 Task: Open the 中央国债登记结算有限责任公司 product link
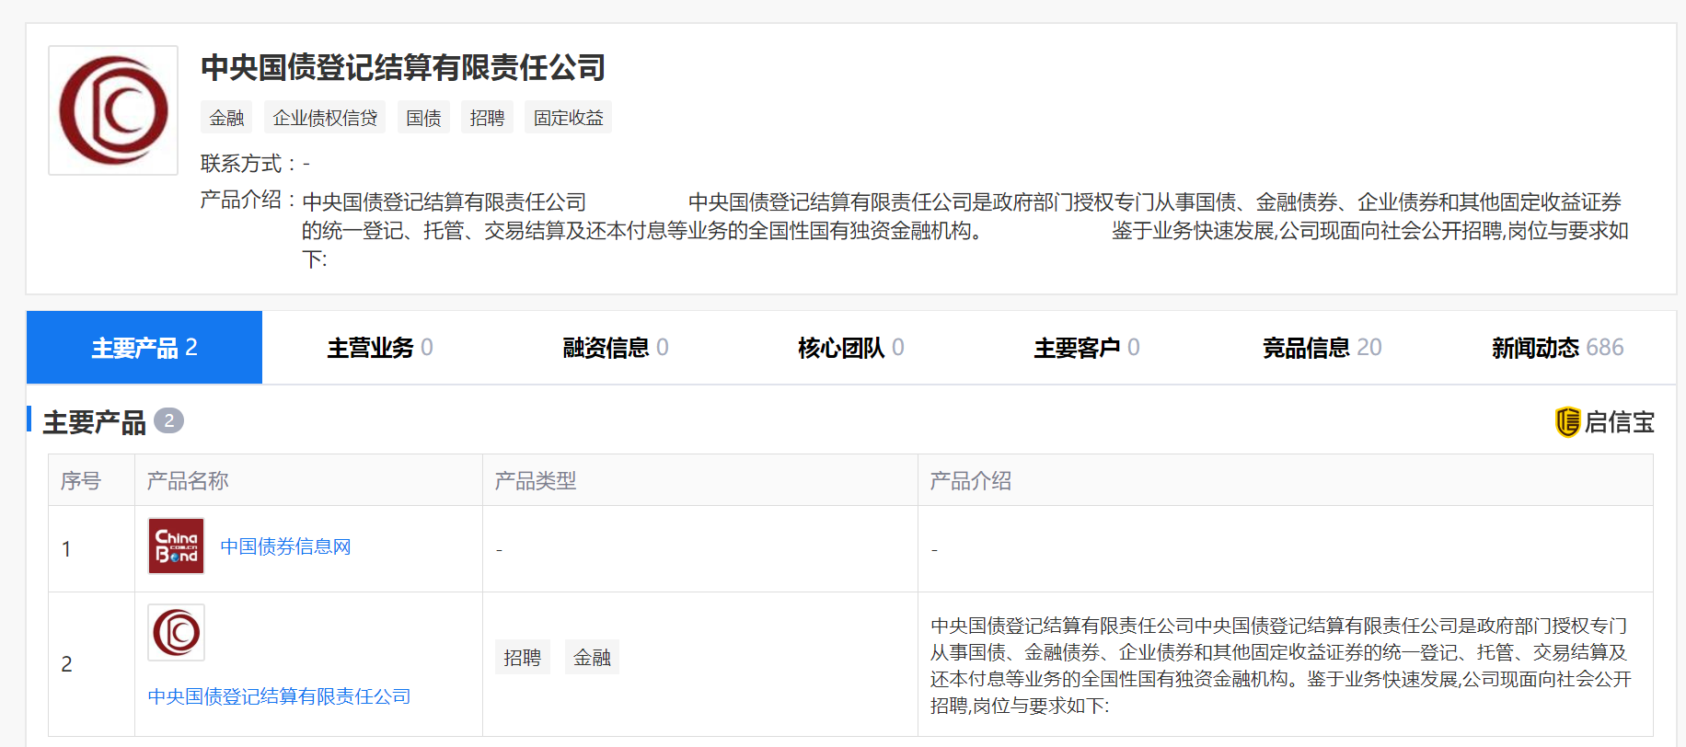pyautogui.click(x=279, y=696)
